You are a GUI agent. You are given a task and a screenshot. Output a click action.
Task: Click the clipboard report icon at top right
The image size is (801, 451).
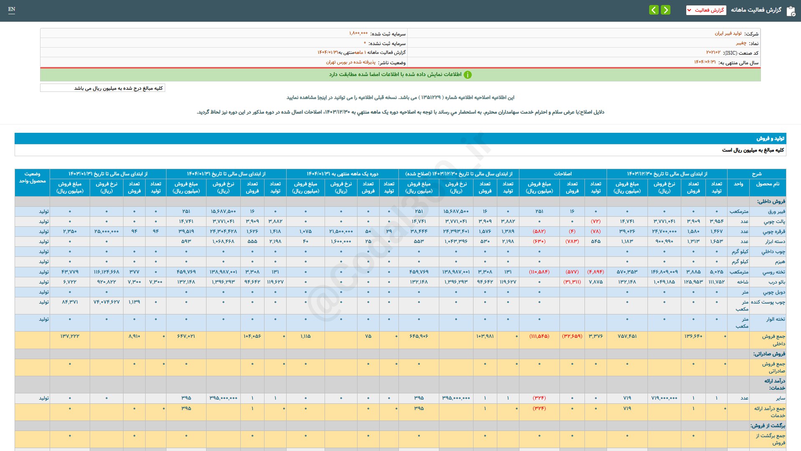[790, 11]
